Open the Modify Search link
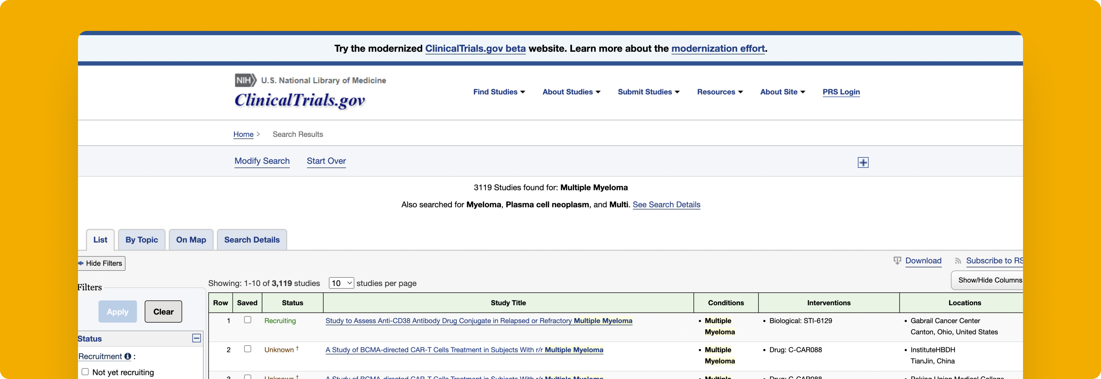 coord(262,161)
